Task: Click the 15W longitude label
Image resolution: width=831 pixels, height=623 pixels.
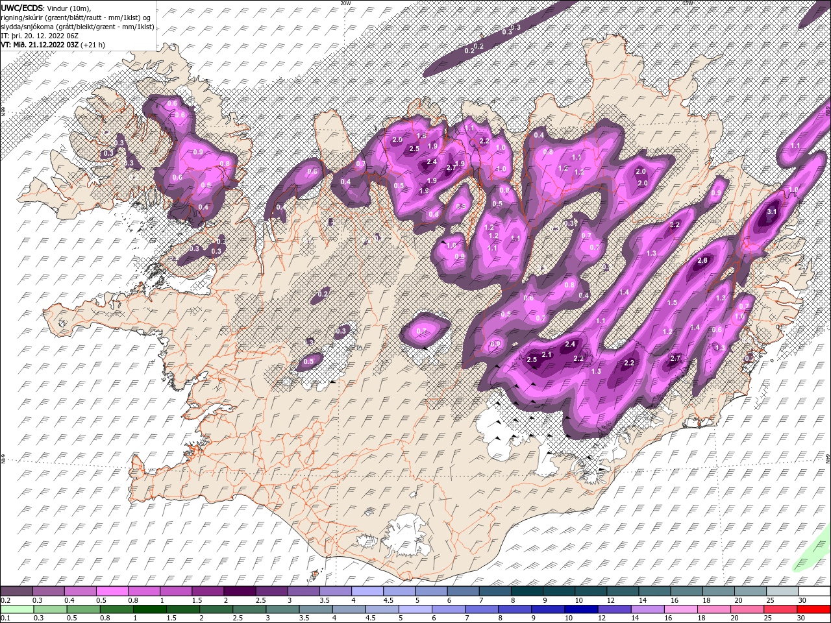Action: coord(688,3)
